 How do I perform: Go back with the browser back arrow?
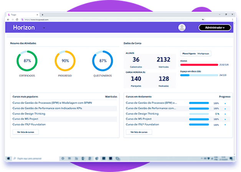[x=8, y=19]
